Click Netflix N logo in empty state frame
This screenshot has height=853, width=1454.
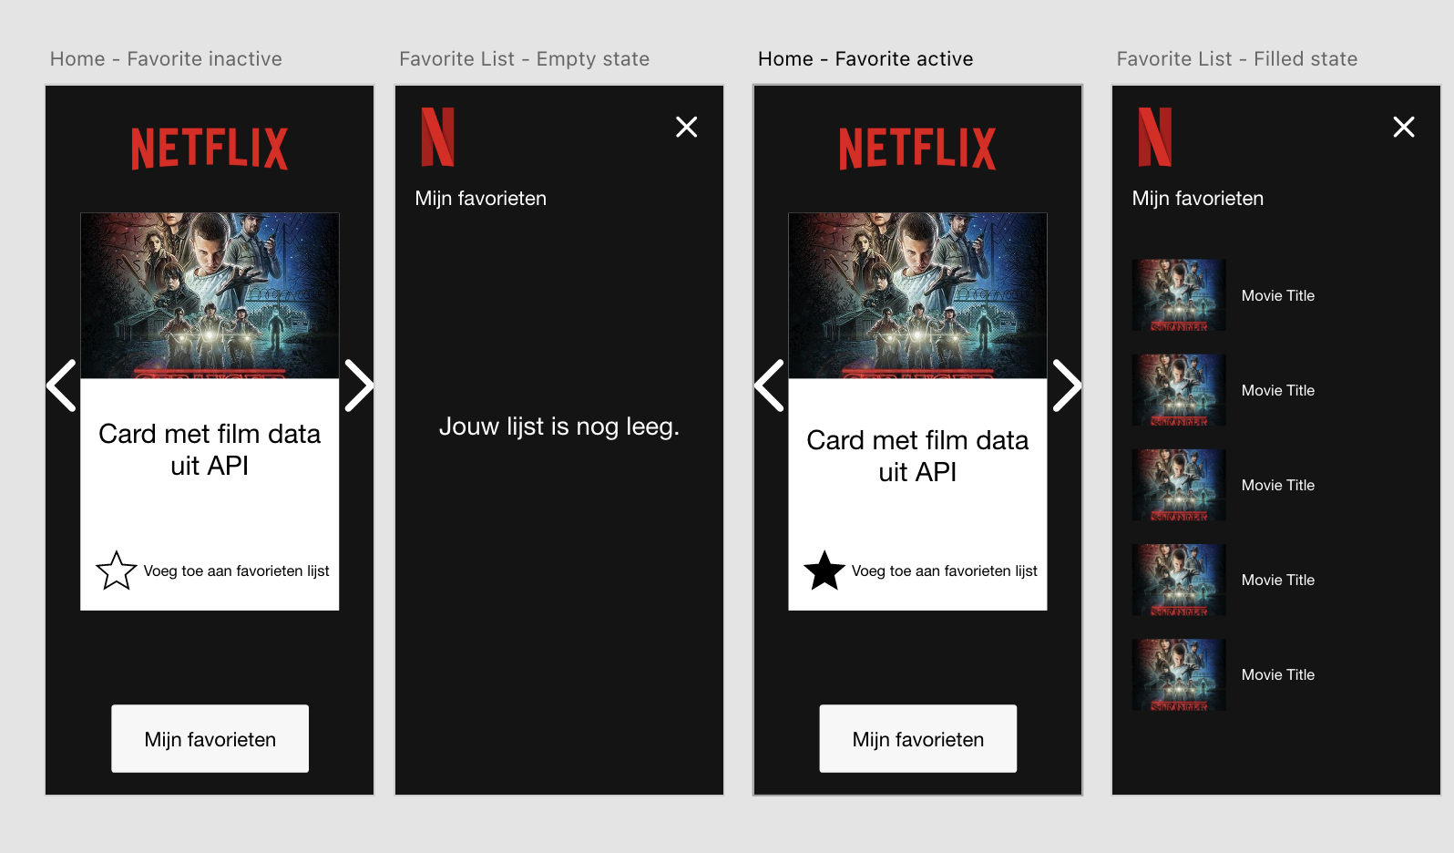click(x=437, y=137)
